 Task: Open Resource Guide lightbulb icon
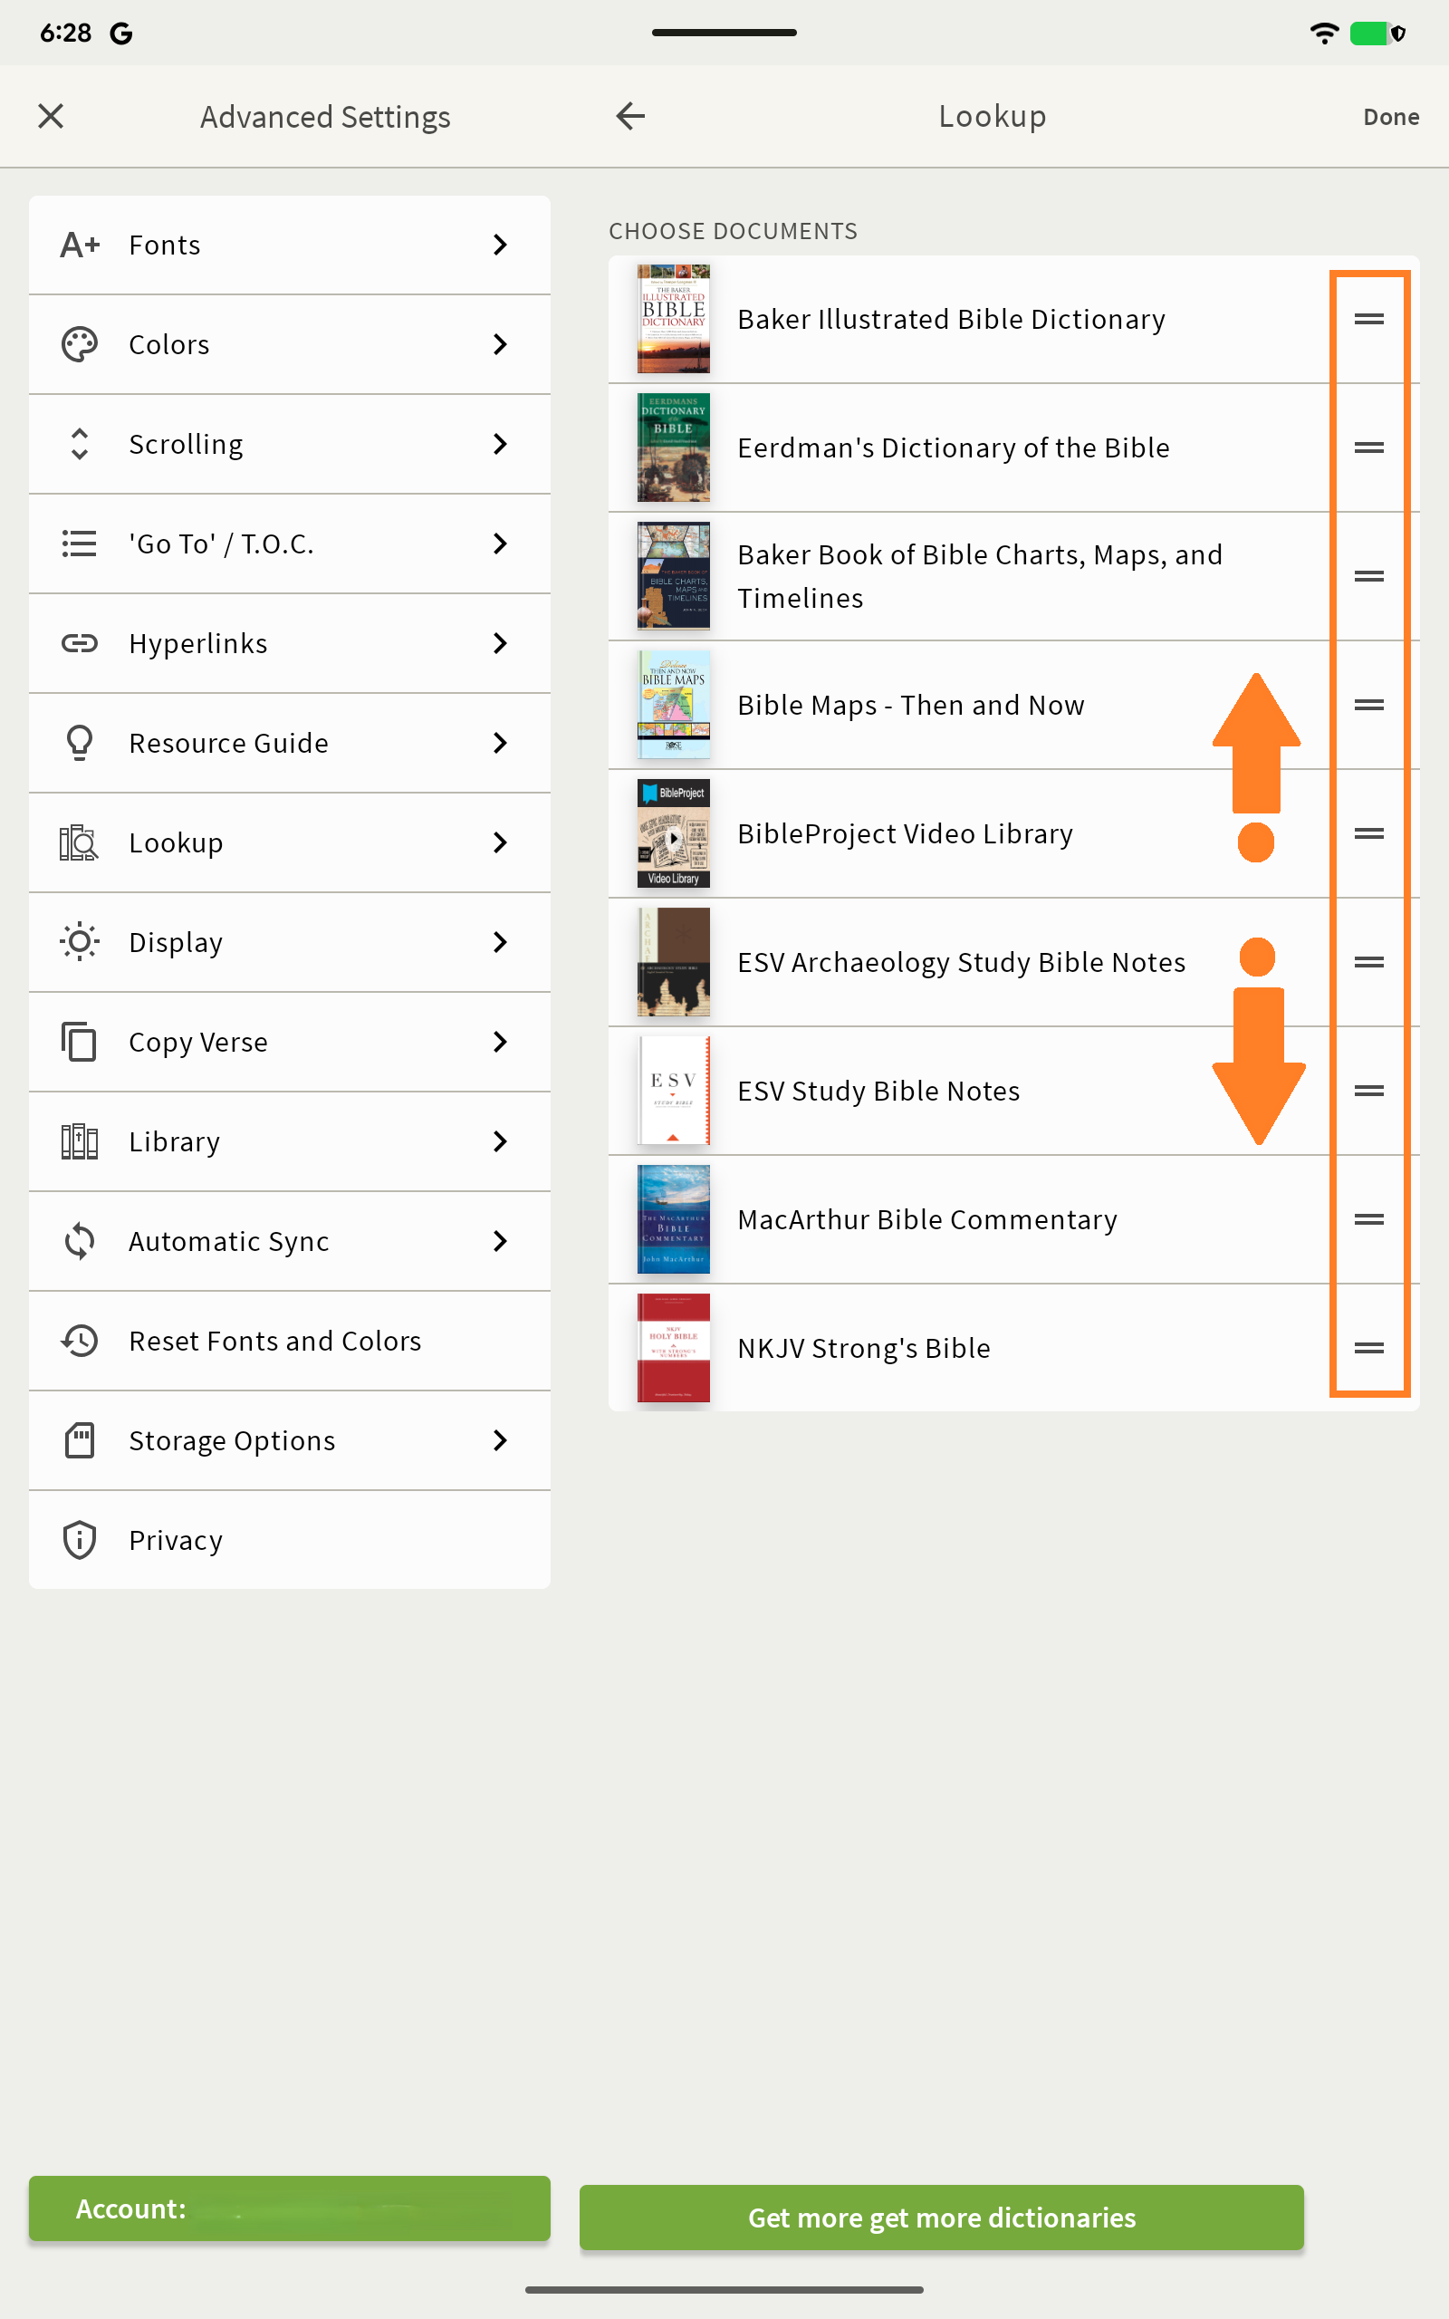click(80, 744)
